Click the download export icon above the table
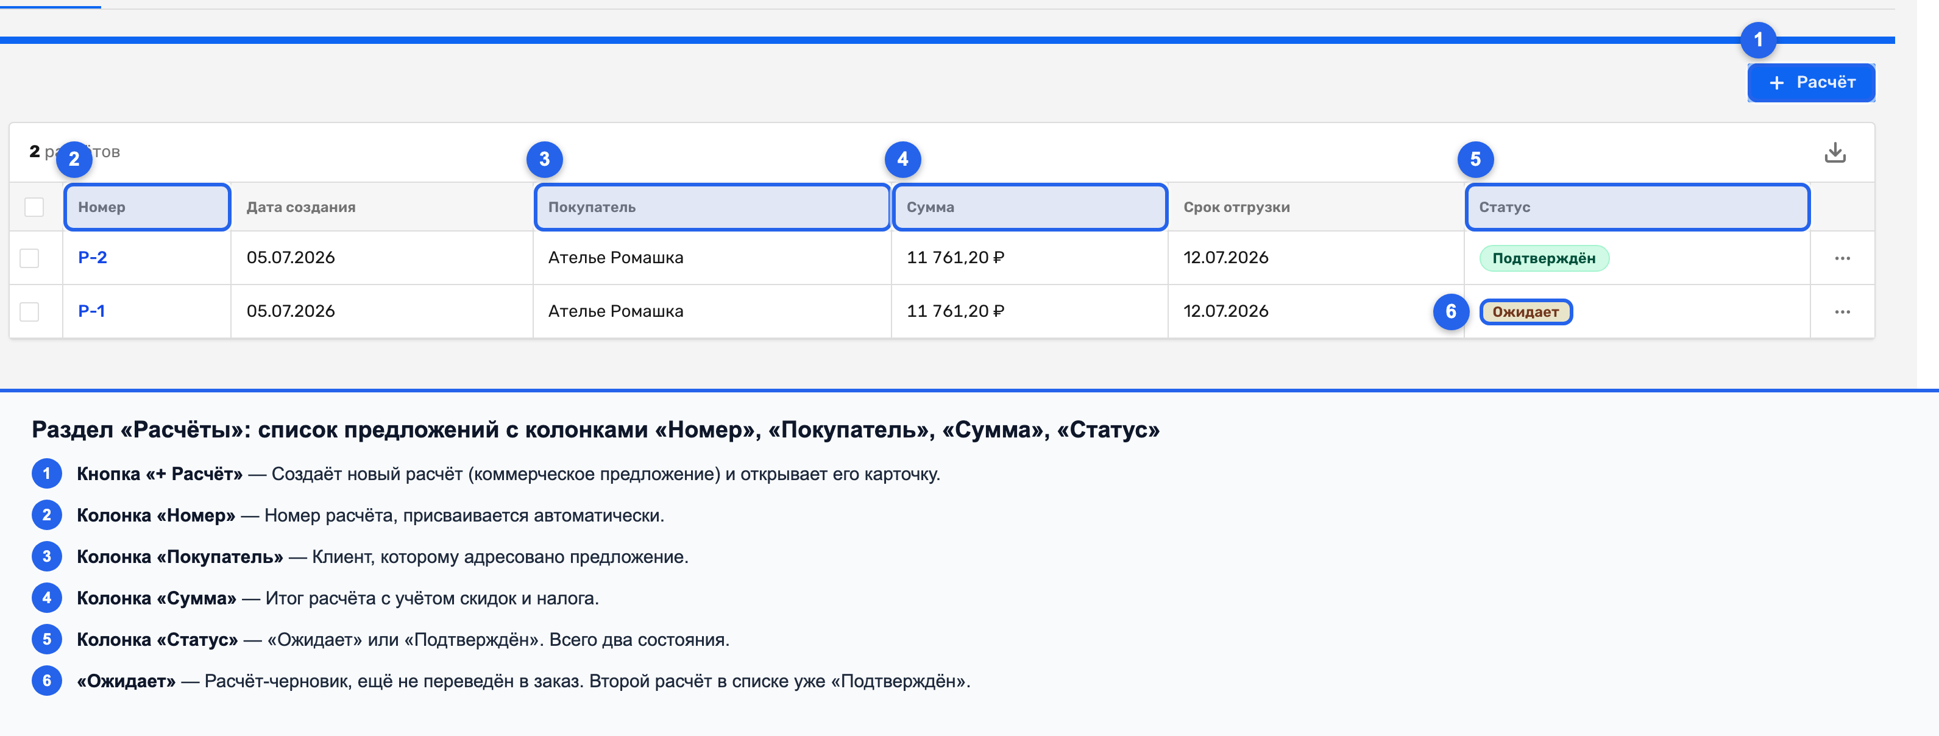 tap(1834, 153)
